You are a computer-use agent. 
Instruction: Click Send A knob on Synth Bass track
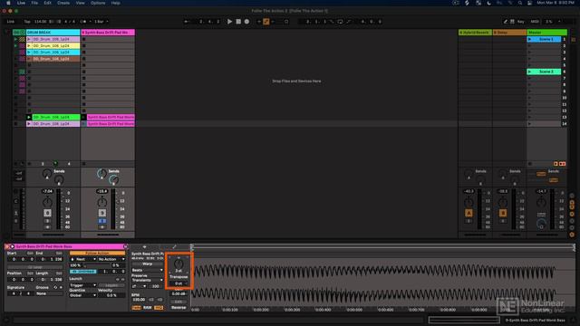101,173
